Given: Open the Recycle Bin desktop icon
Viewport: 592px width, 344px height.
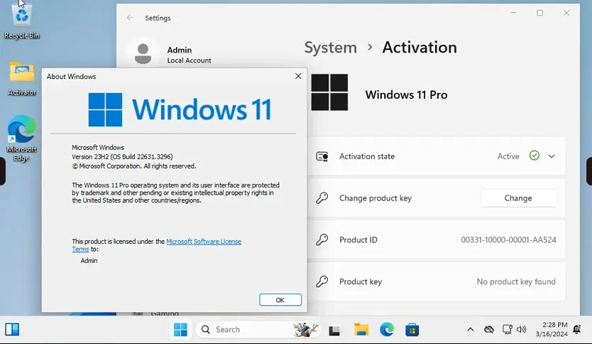Looking at the screenshot, I should [x=21, y=21].
